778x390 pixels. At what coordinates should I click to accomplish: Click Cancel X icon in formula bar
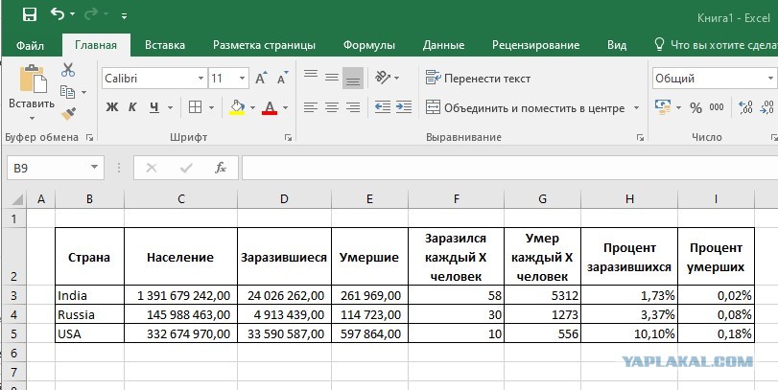point(152,169)
